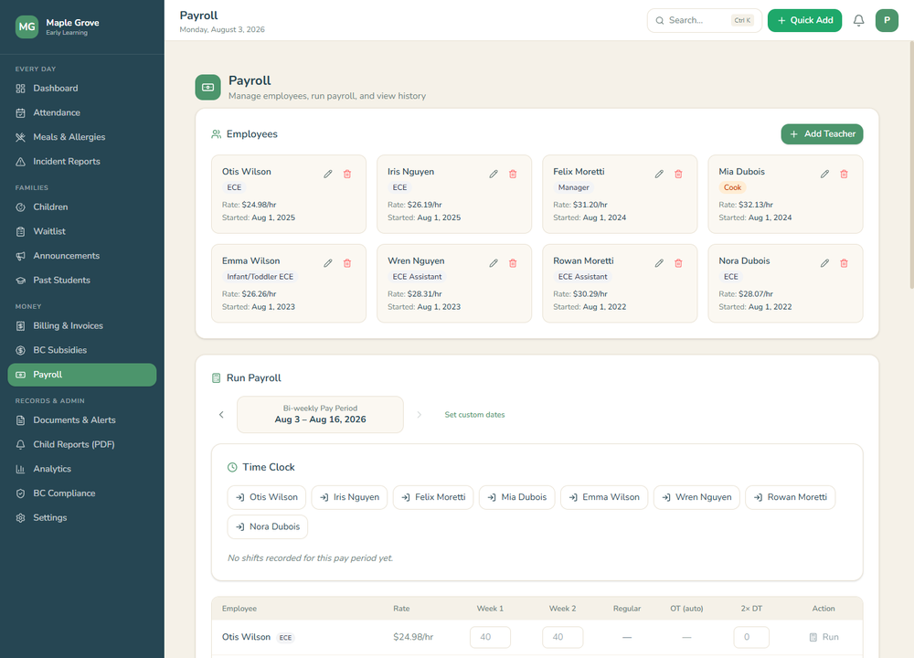This screenshot has width=914, height=658.
Task: Clock in Otis Wilson
Action: tap(266, 498)
